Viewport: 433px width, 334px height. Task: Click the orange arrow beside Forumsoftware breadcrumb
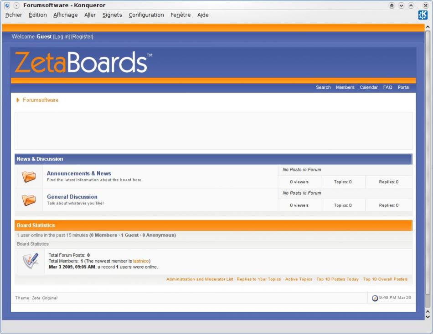[x=18, y=100]
